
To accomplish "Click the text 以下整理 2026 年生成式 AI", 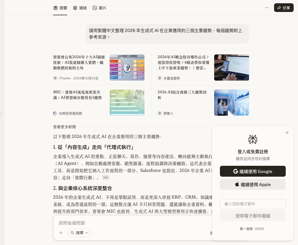I will 107,136.
